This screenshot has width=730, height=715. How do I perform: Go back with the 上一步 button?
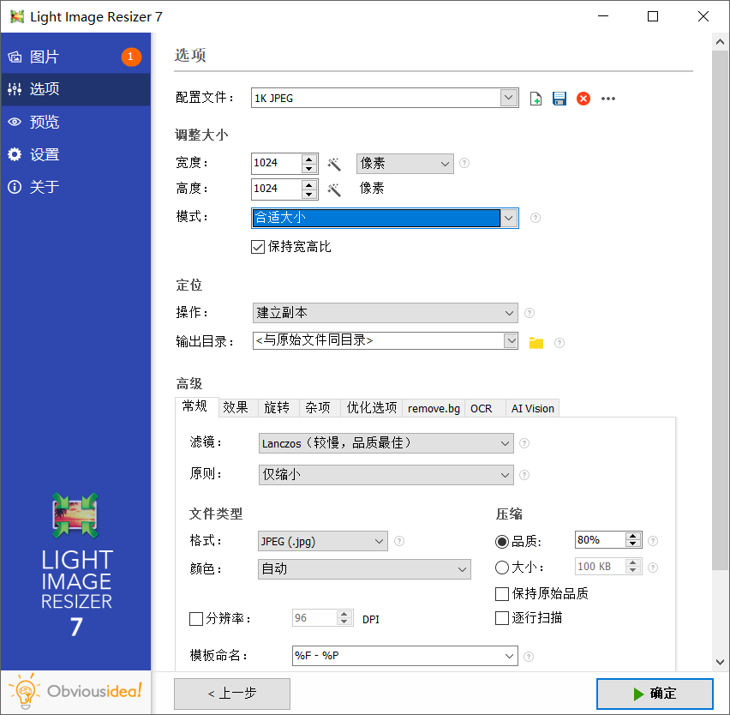coord(231,694)
